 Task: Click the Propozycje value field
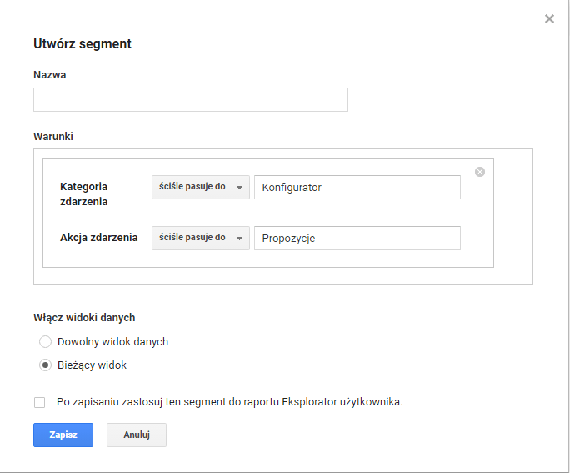357,239
